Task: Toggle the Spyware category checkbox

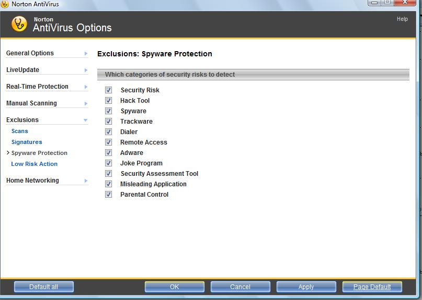Action: click(x=108, y=111)
